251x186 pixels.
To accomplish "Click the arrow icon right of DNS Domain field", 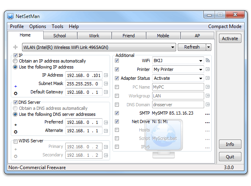I will (208, 105).
